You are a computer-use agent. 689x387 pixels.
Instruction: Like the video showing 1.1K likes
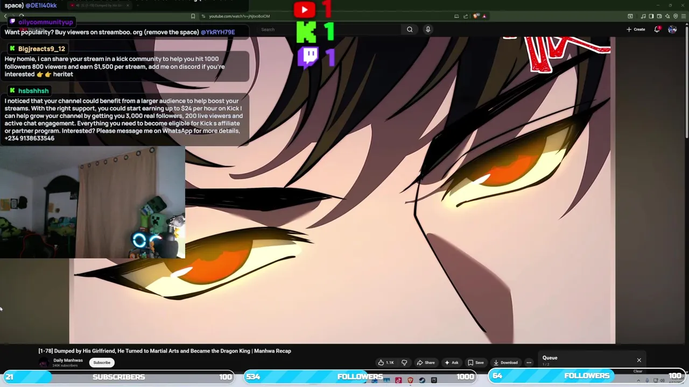[x=386, y=363]
